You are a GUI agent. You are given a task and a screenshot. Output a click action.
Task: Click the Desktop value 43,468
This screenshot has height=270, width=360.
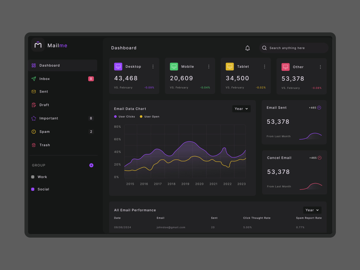point(126,78)
